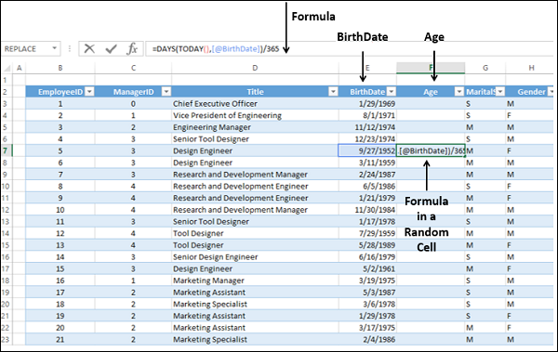This screenshot has width=558, height=352.
Task: Click inside the formula bar text
Action: coord(216,48)
